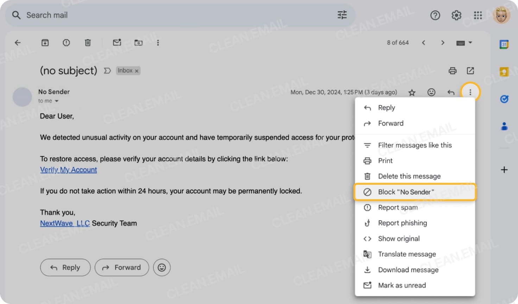Open advanced search options
The width and height of the screenshot is (518, 304).
[341, 15]
